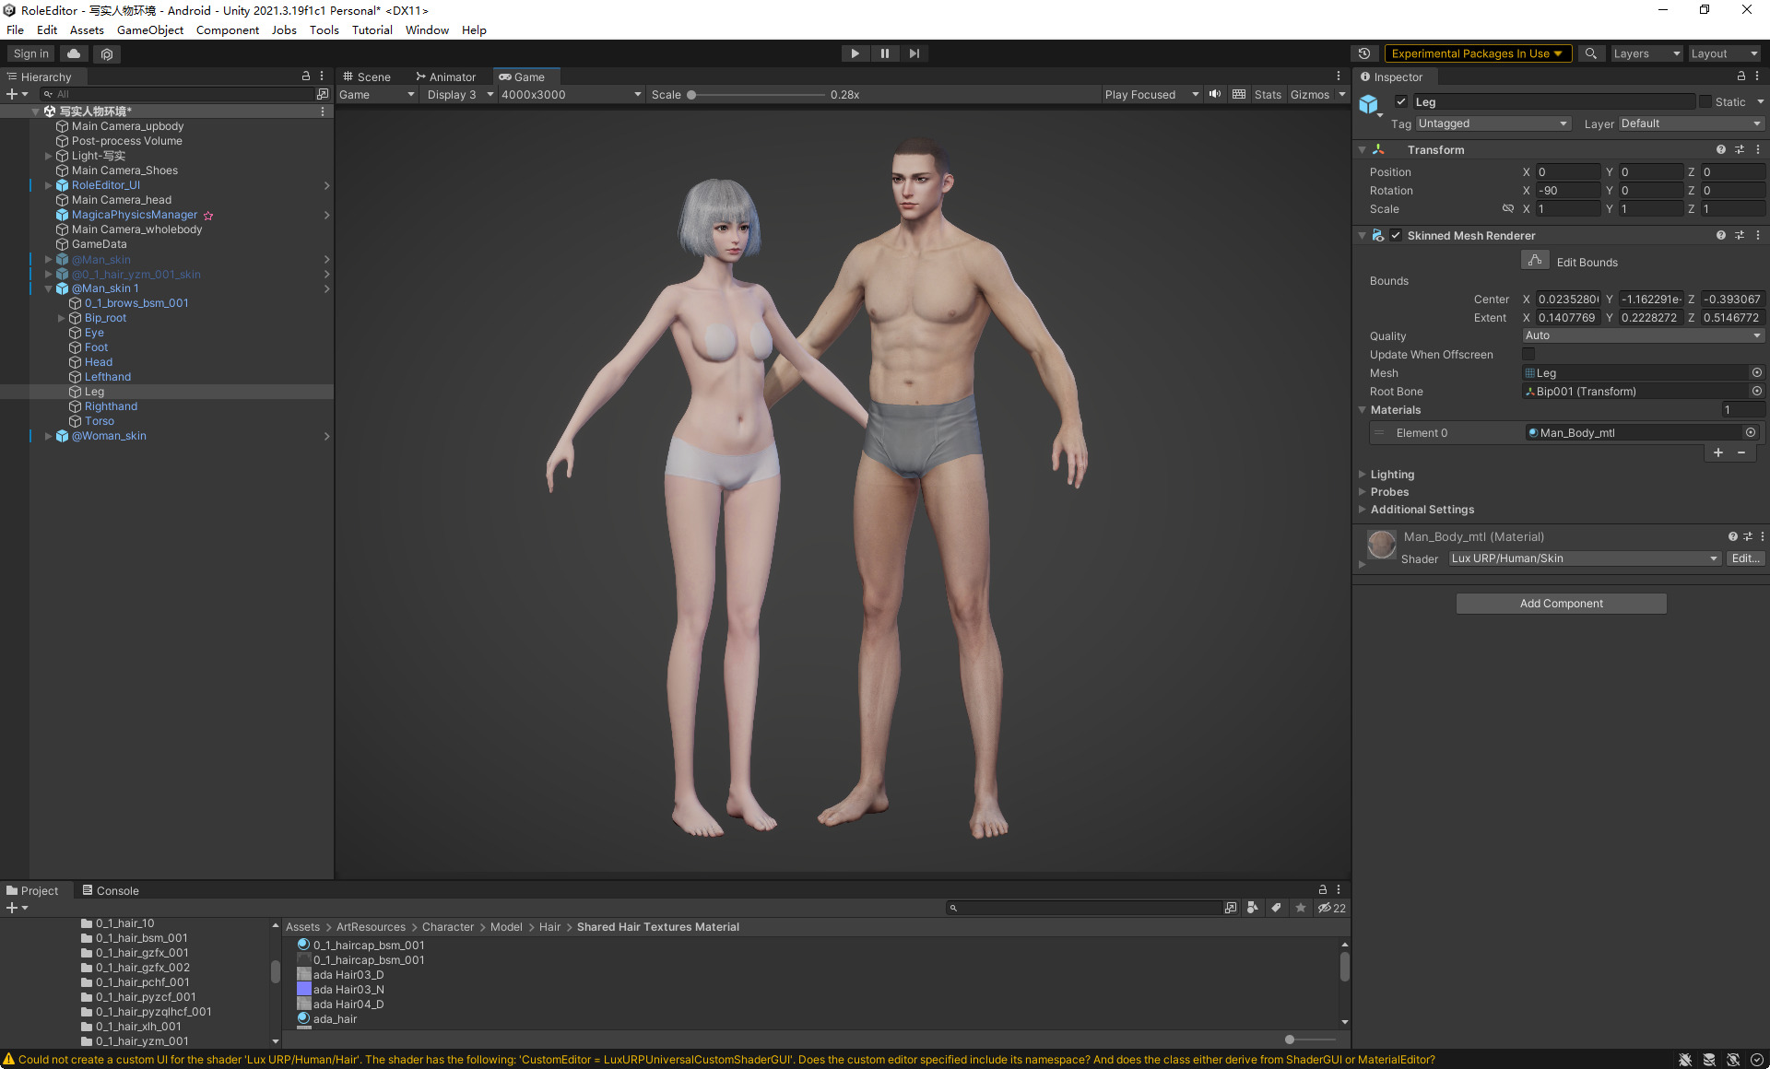
Task: Click the Edit Bounds icon button
Action: [1534, 262]
